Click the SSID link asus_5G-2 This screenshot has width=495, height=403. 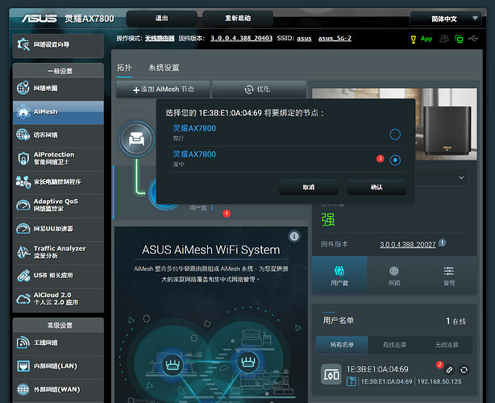[335, 39]
